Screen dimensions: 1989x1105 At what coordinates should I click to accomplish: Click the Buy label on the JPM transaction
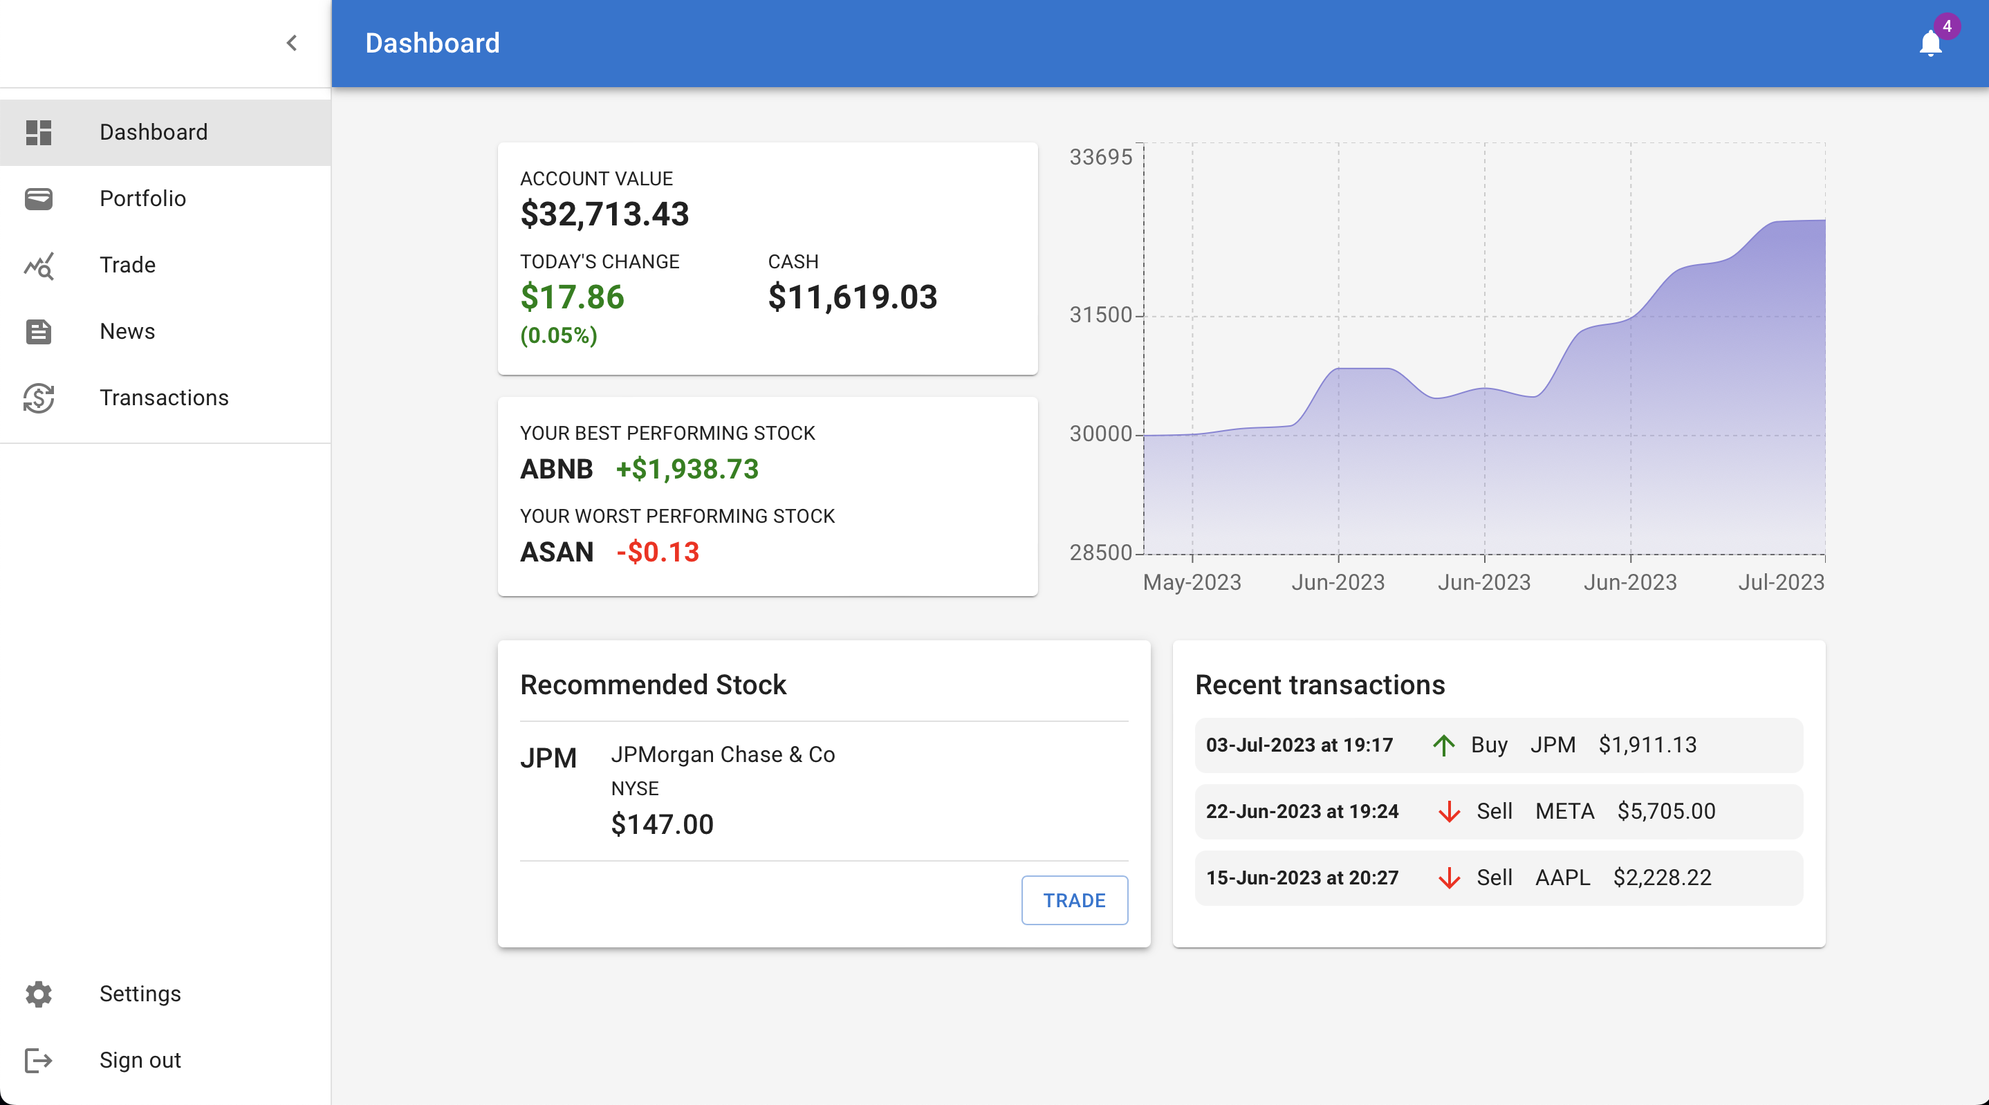pos(1489,745)
